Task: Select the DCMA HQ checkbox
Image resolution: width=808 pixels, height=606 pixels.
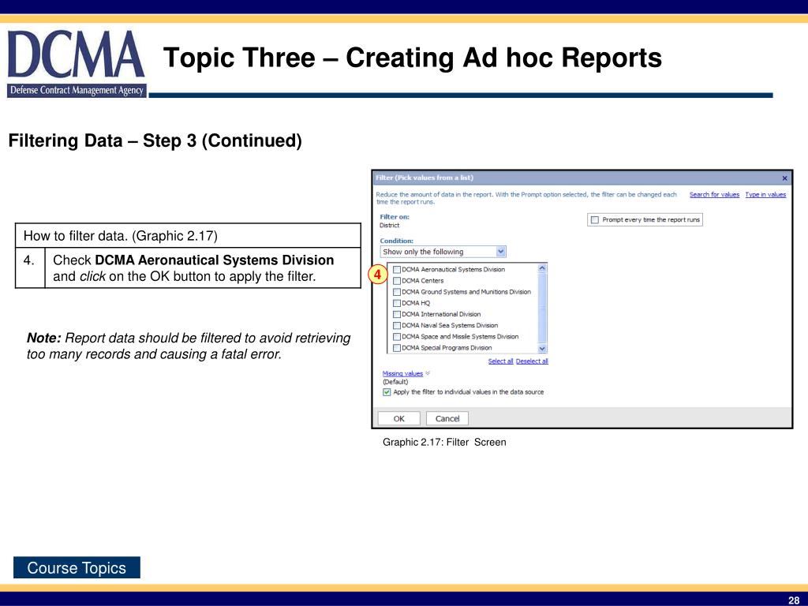Action: click(397, 304)
